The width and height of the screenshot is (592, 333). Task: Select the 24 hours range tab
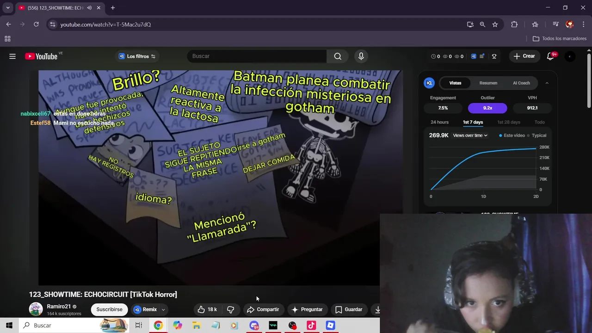coord(439,122)
